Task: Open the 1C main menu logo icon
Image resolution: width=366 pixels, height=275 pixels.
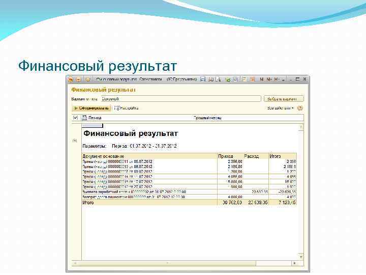Action: coord(71,79)
